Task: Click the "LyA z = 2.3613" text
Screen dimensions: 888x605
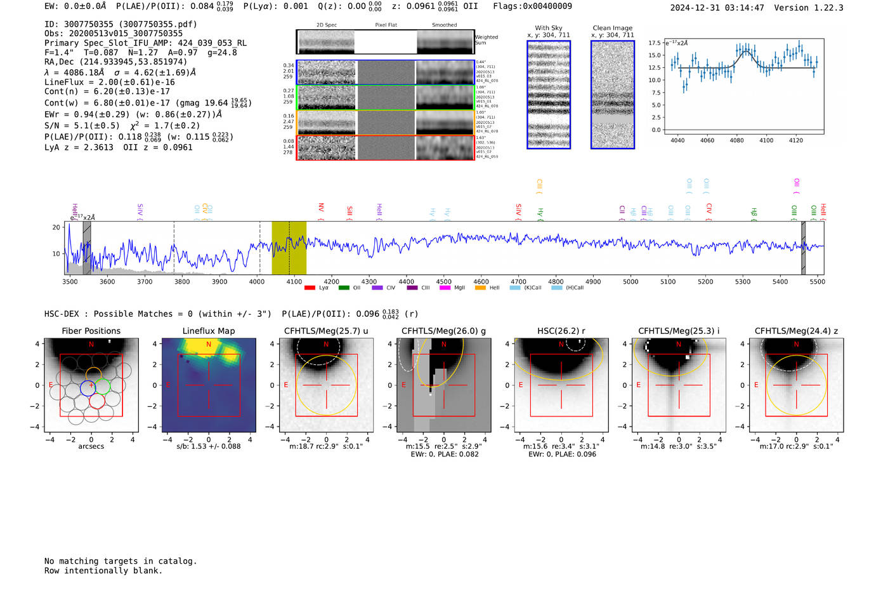Action: (79, 147)
